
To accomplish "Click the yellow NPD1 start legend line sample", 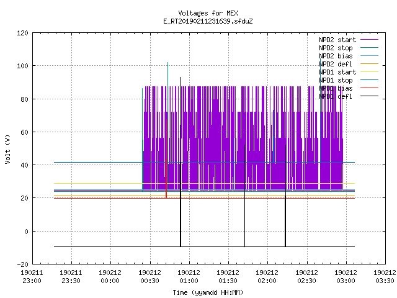I will 370,72.
